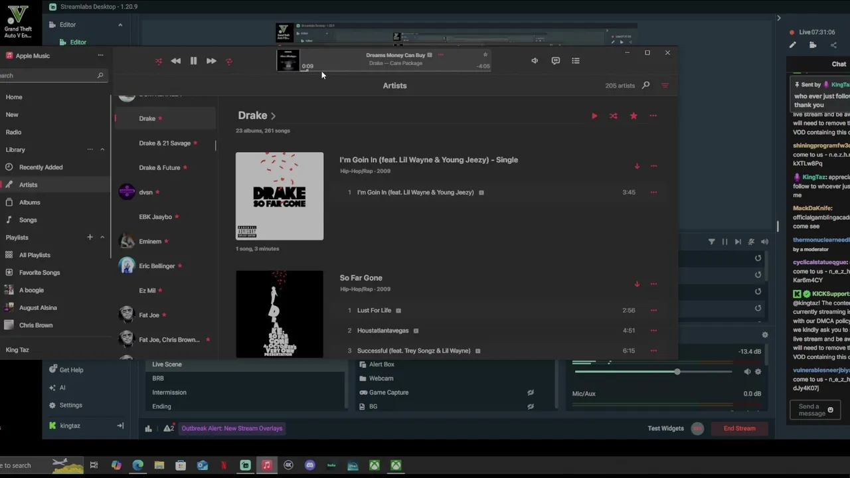Collapse the Editor section in Streamlabs
Viewport: 850px width, 478px height.
pyautogui.click(x=120, y=25)
